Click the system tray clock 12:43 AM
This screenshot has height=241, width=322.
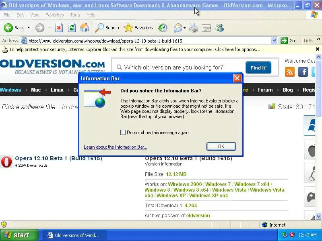pyautogui.click(x=307, y=235)
